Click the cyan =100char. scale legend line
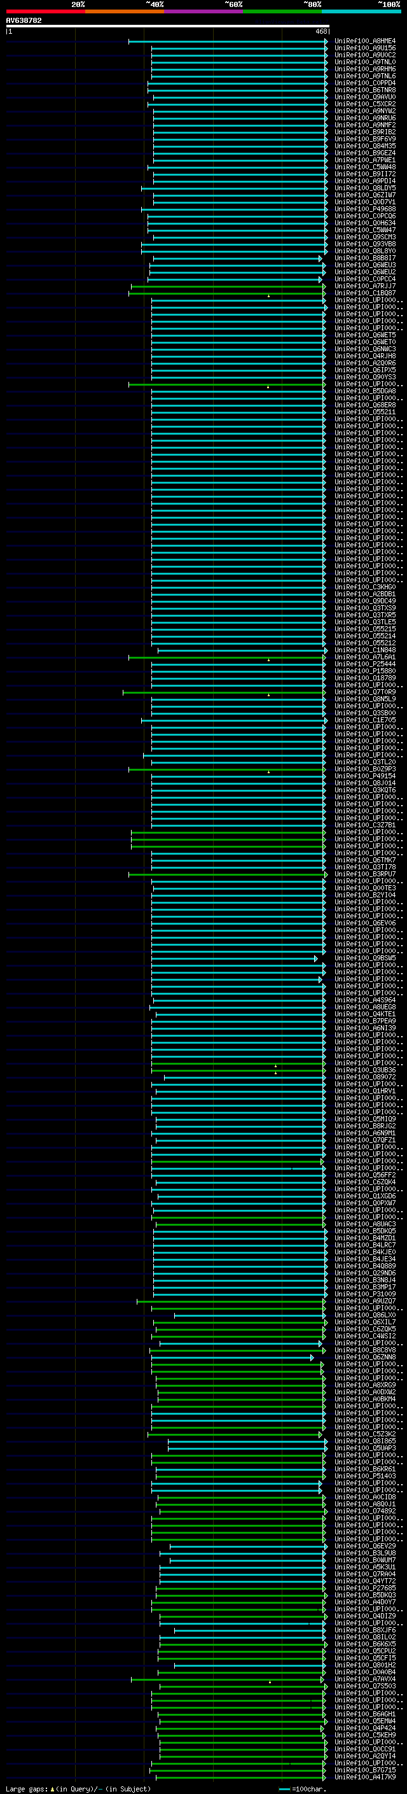 tap(284, 1789)
